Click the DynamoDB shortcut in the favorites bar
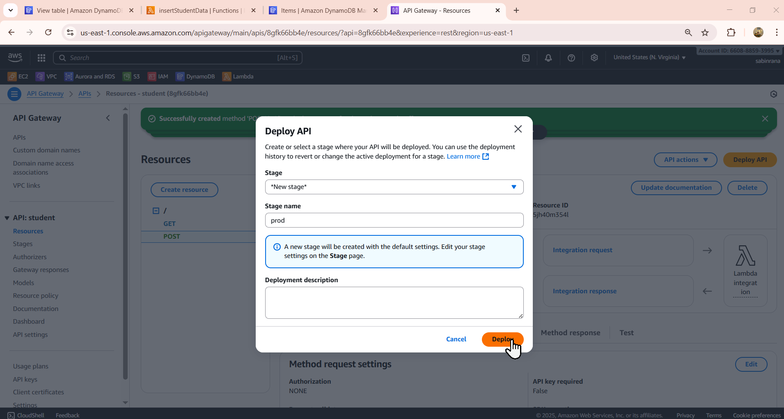This screenshot has height=419, width=784. 195,76
